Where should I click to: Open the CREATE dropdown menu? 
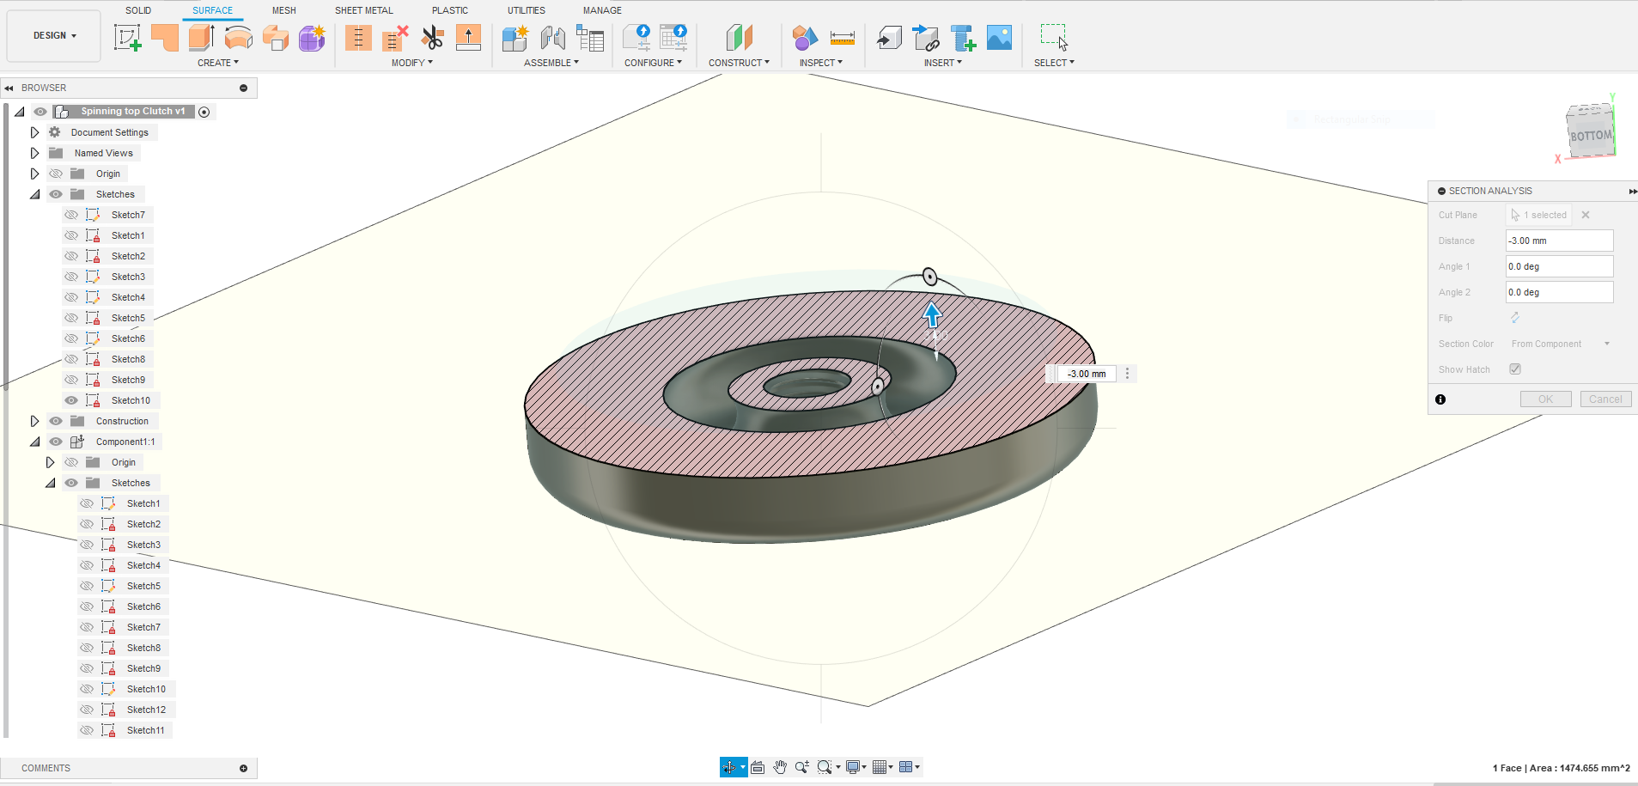218,63
